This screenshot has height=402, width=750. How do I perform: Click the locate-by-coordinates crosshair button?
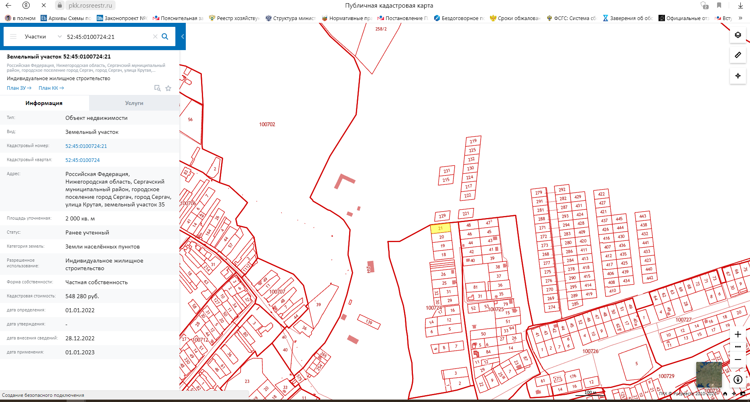[738, 76]
